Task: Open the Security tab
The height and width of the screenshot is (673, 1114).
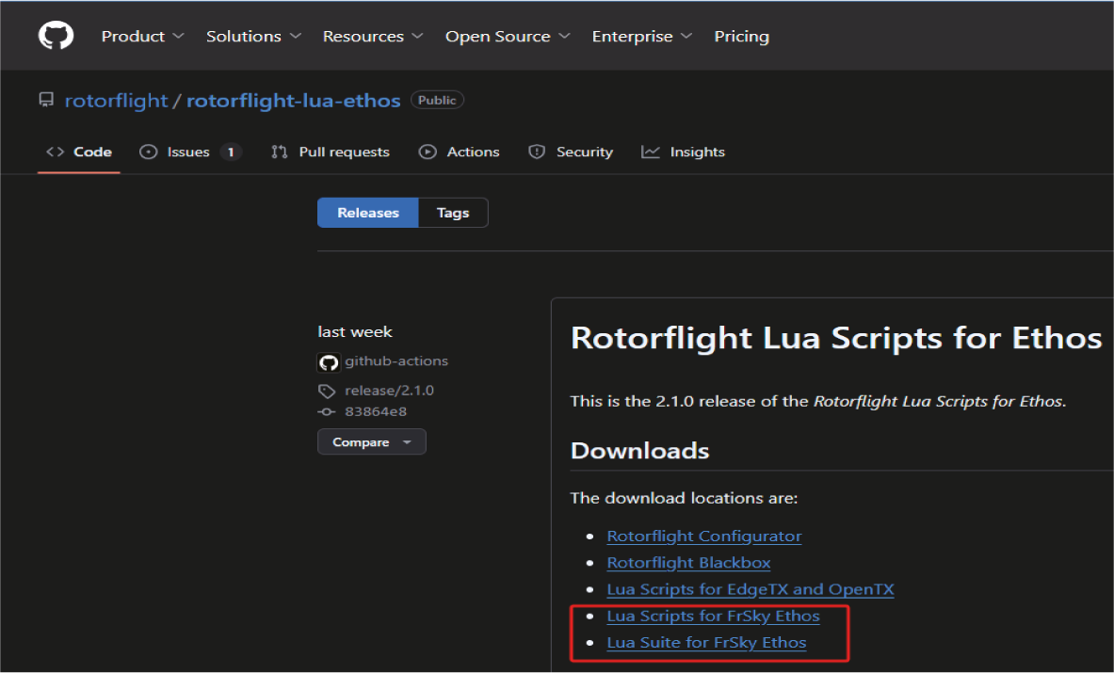Action: 571,152
